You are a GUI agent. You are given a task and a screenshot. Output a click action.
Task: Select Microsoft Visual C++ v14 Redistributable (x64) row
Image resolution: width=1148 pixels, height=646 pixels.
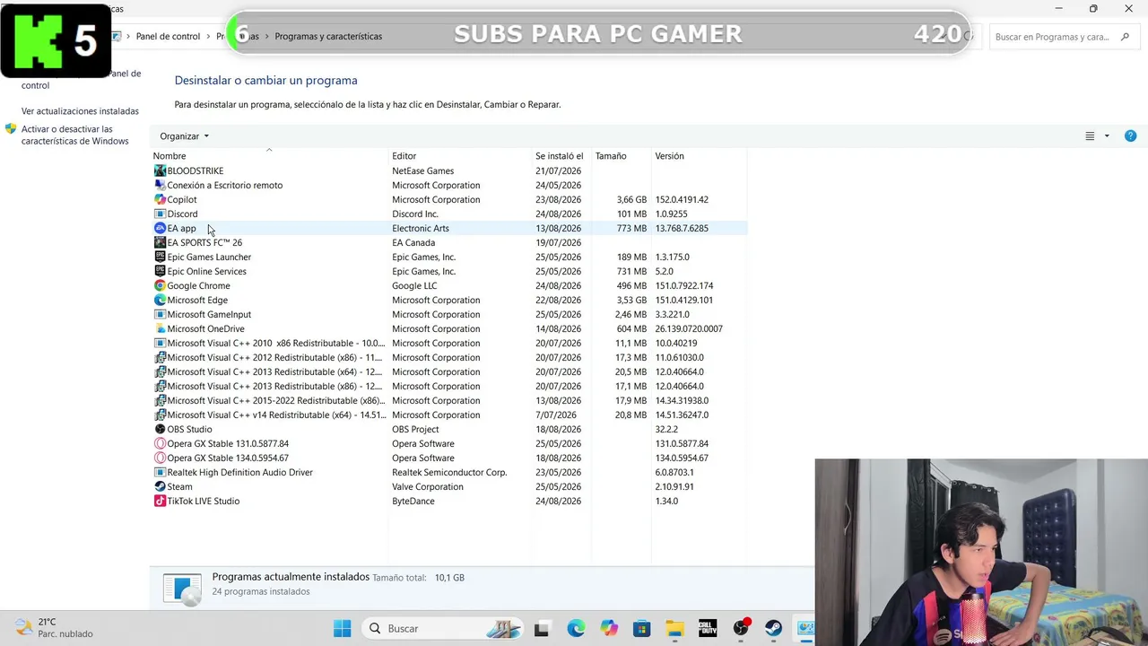pos(449,415)
